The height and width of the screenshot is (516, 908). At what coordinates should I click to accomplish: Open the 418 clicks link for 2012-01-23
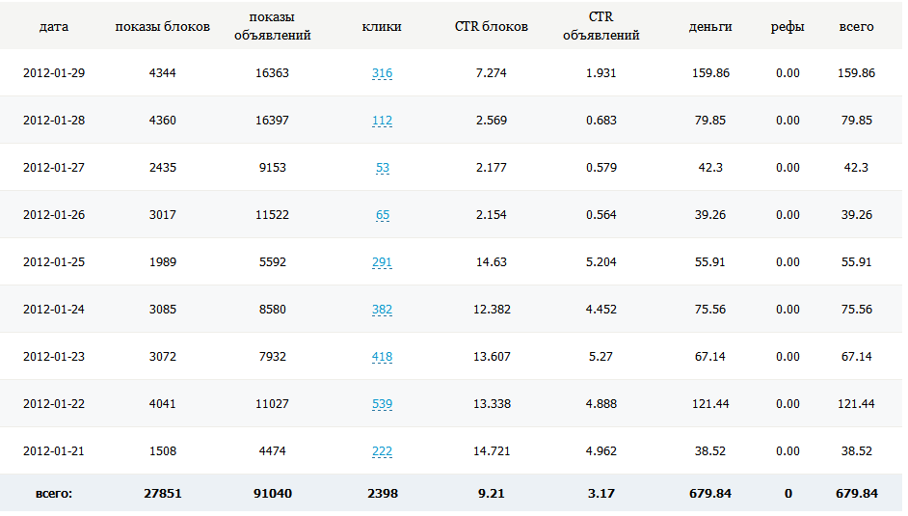382,357
